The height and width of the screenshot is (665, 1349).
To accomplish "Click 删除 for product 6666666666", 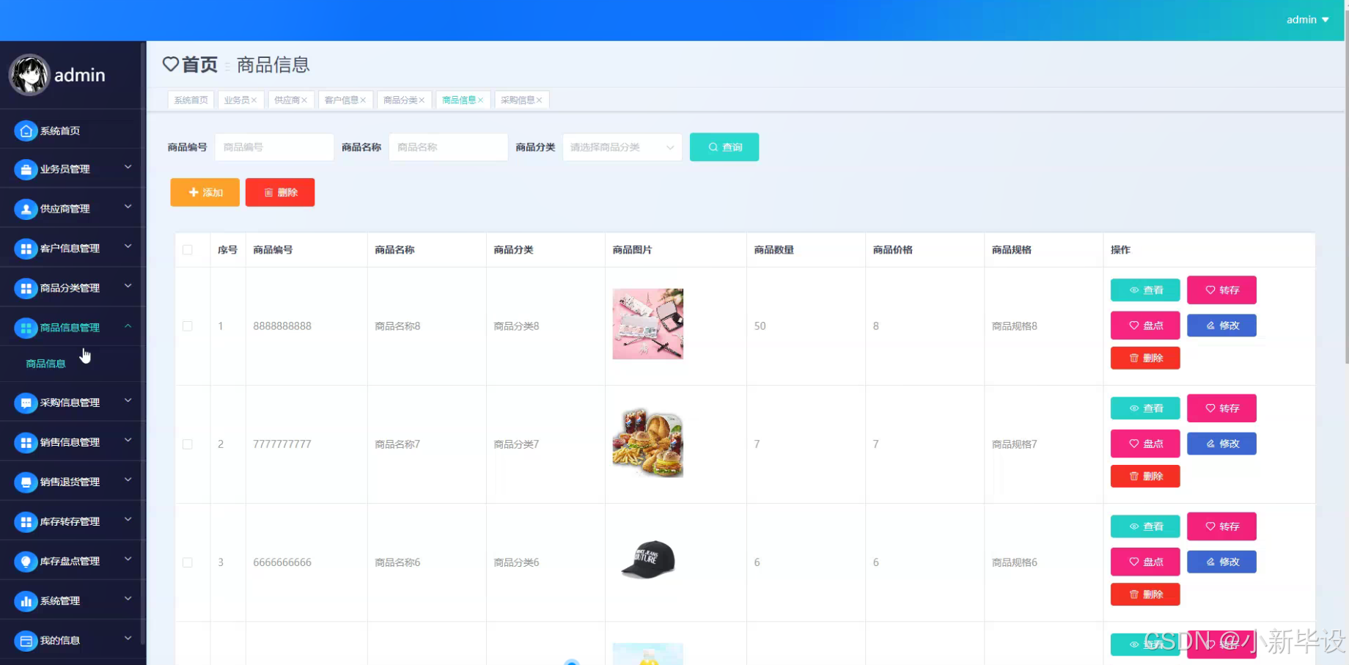I will click(x=1145, y=595).
